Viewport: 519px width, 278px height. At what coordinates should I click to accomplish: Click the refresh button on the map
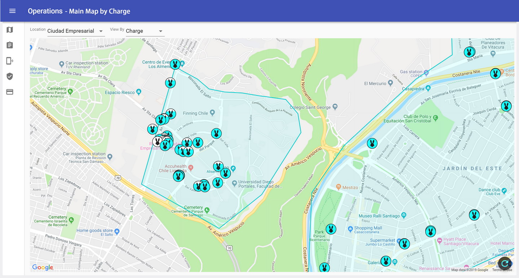pyautogui.click(x=505, y=264)
